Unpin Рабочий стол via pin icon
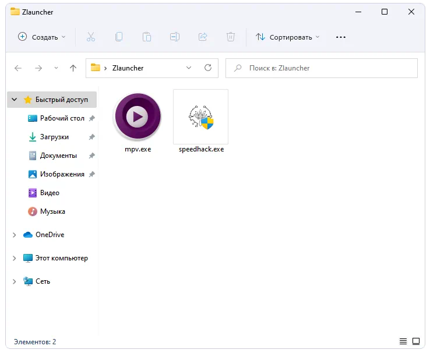Image resolution: width=430 pixels, height=353 pixels. 92,118
